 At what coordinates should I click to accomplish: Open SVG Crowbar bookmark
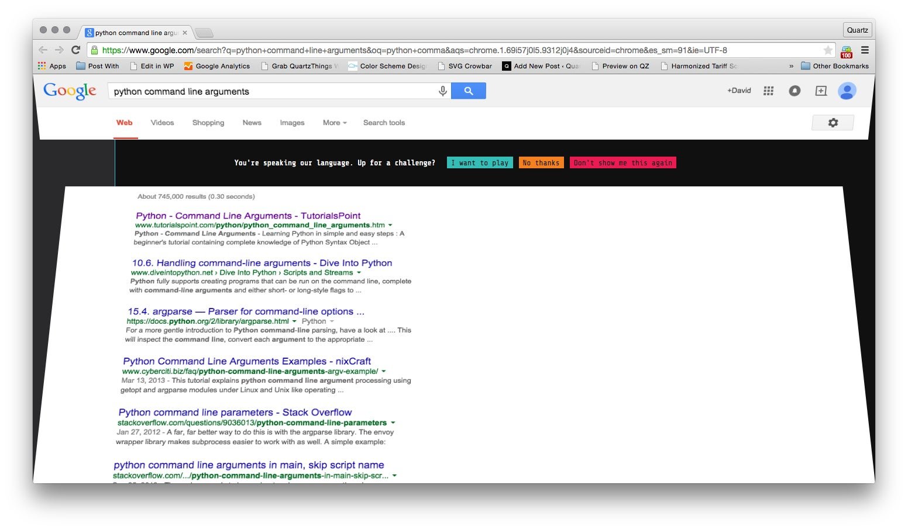tap(465, 66)
